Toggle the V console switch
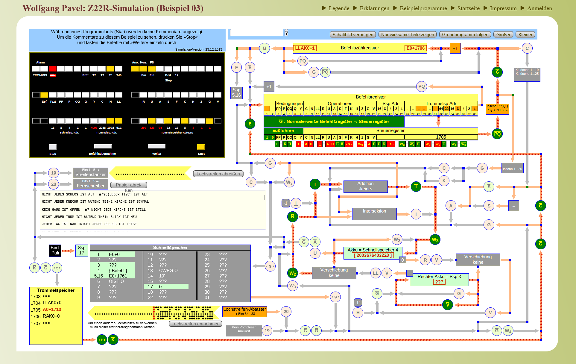The width and height of the screenshot is (576, 364). tap(218, 95)
